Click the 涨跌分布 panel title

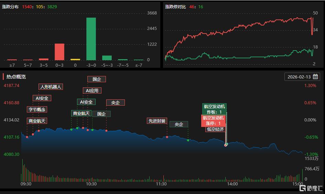coord(10,7)
